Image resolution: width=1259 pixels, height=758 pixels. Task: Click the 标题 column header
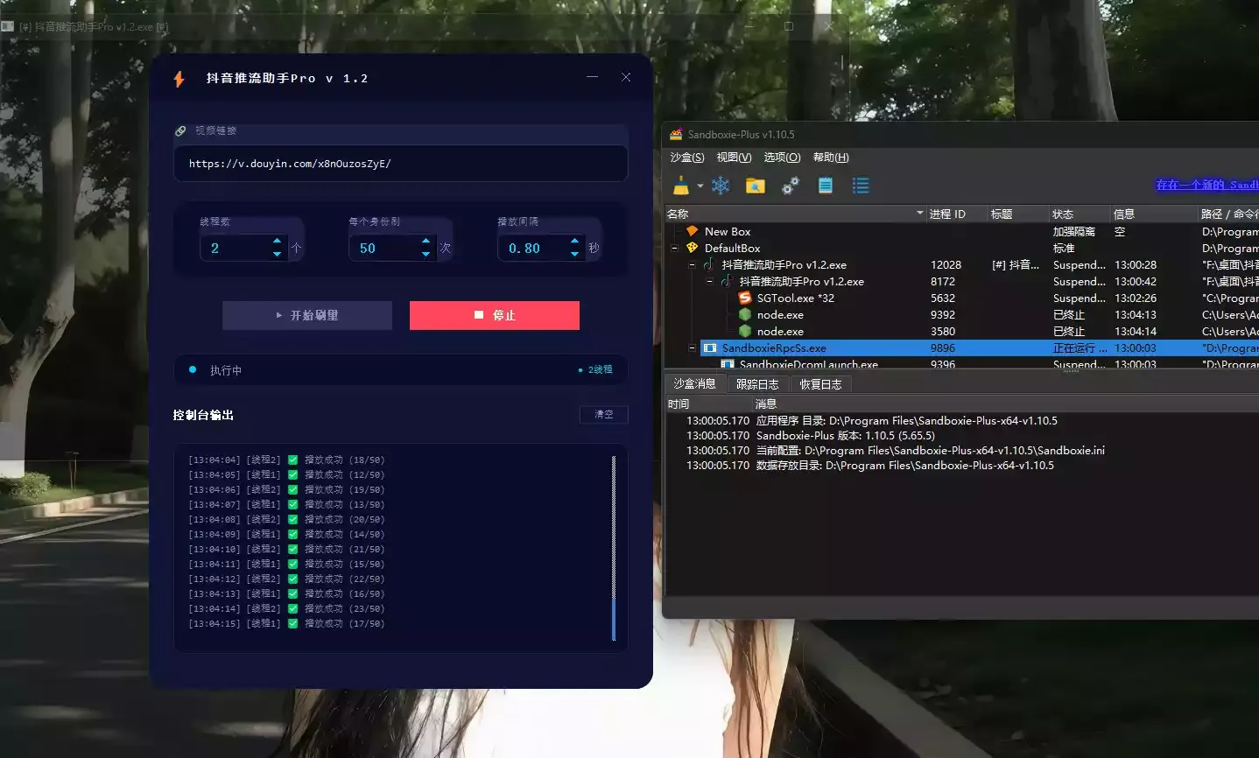tap(1019, 214)
